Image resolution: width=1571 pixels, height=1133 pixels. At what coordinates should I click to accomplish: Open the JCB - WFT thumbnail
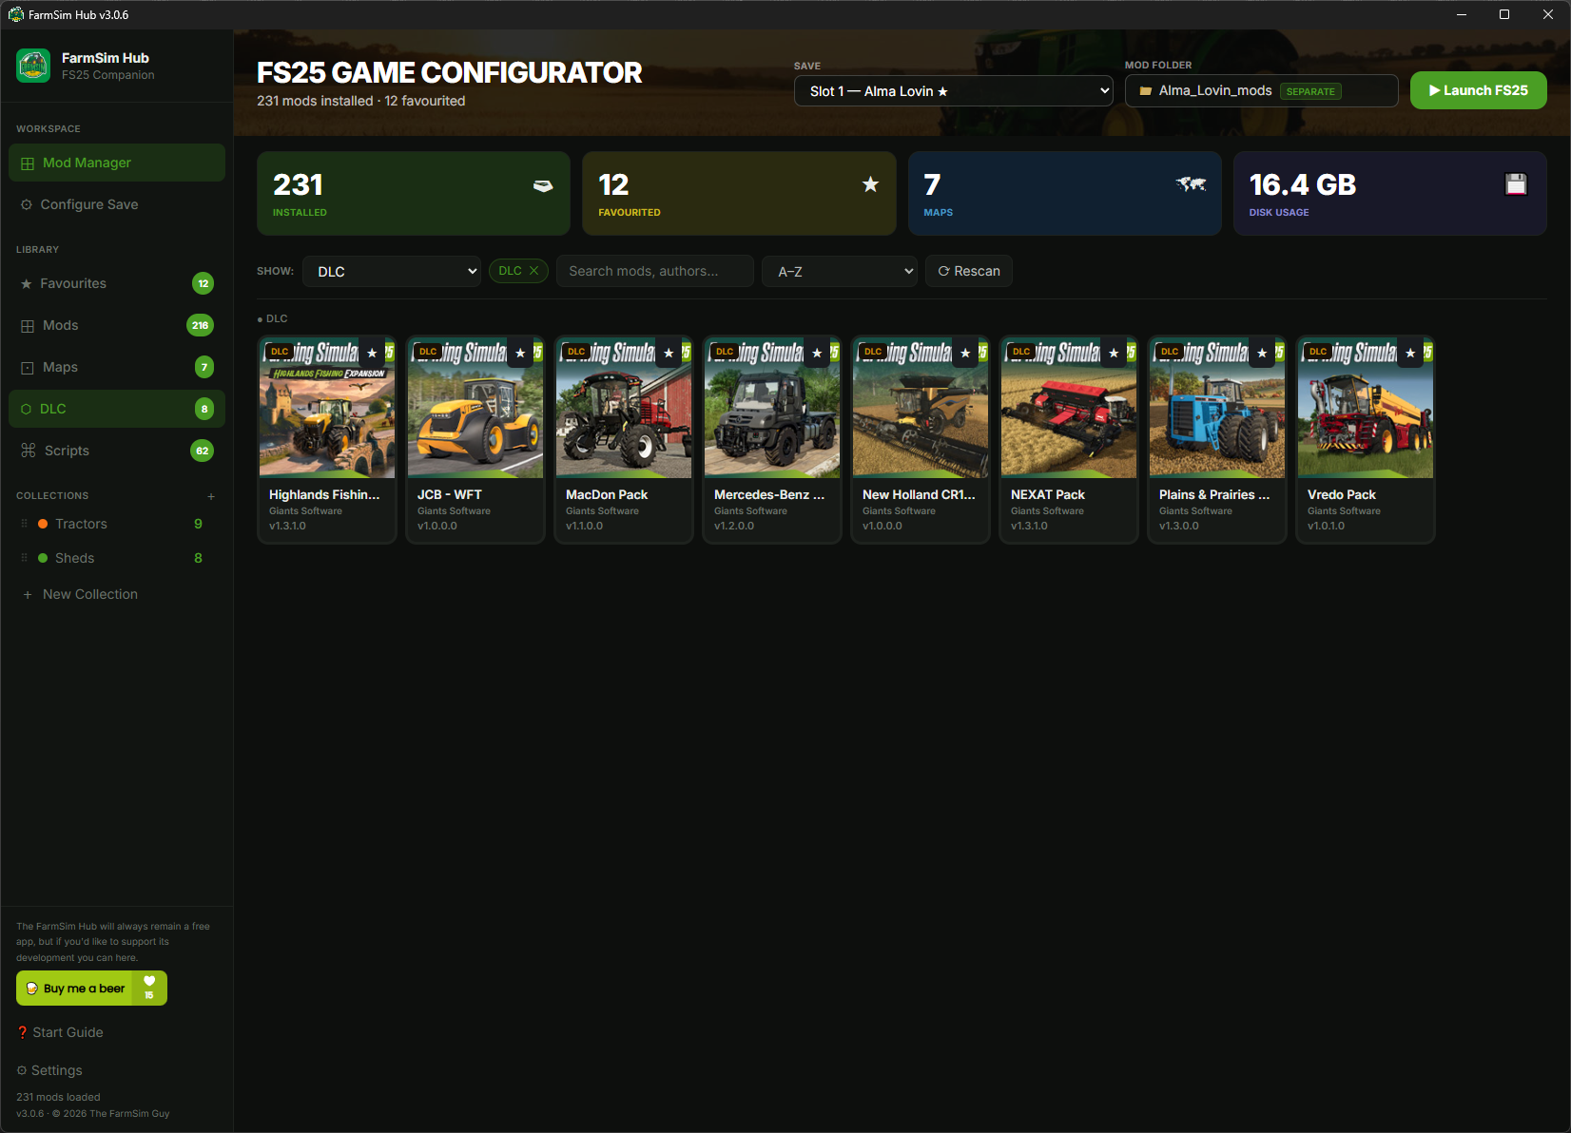tap(475, 408)
